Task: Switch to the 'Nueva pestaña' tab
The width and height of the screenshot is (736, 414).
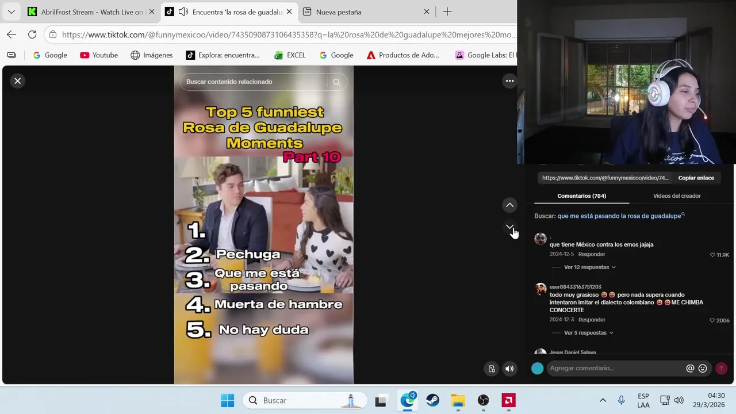Action: 366,11
